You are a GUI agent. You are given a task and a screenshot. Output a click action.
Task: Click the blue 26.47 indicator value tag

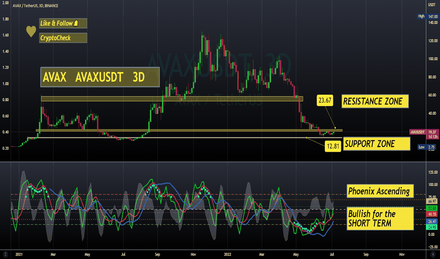(x=432, y=221)
